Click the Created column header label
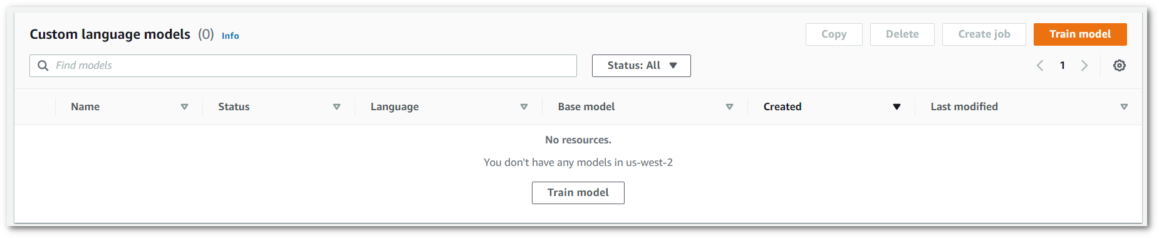 (782, 107)
